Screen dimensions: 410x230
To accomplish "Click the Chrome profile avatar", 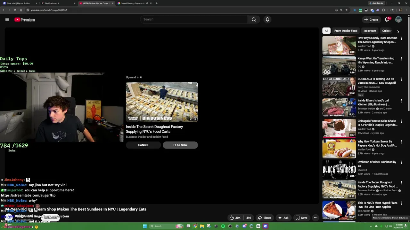I will (x=400, y=10).
